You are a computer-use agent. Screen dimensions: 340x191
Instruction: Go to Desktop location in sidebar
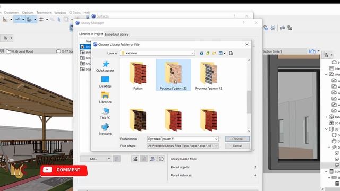(x=105, y=82)
